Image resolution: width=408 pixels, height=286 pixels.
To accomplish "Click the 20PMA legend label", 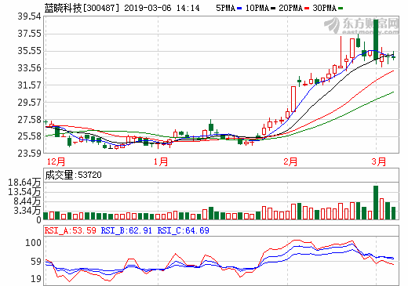I will (290, 8).
